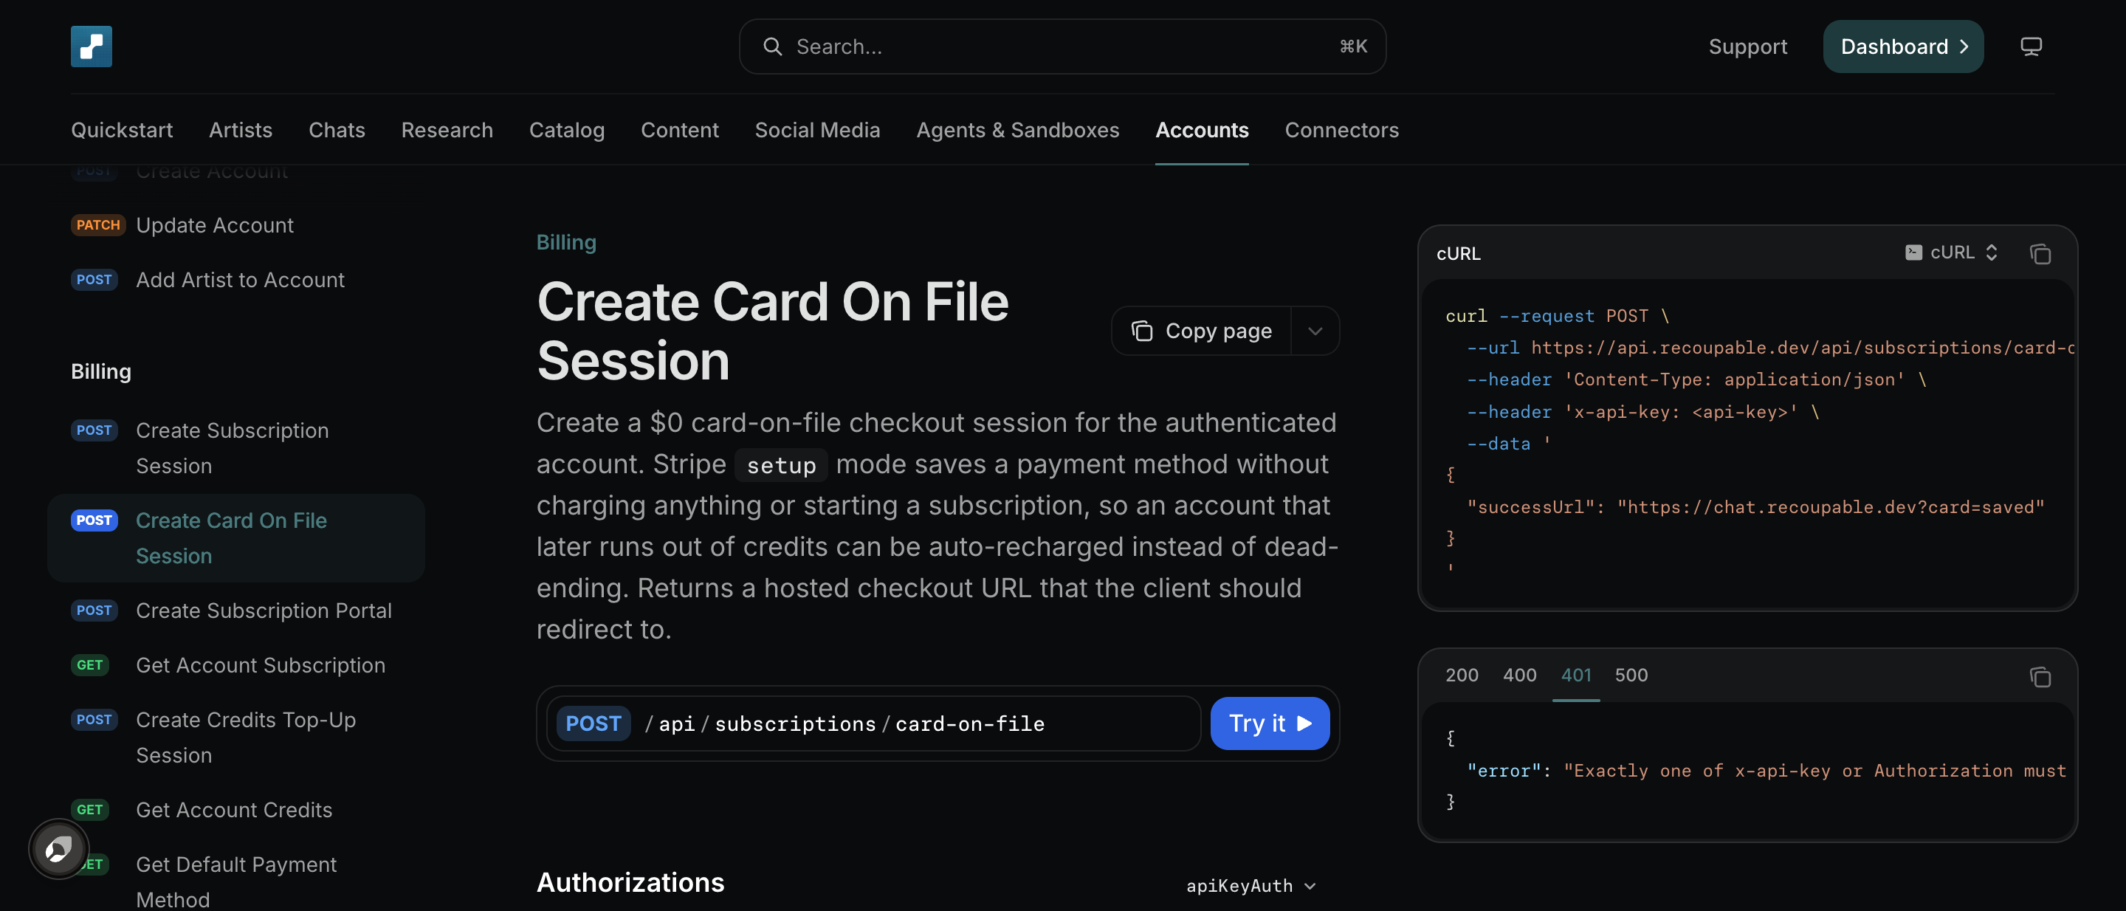Open the Research tab
The image size is (2126, 911).
tap(447, 129)
